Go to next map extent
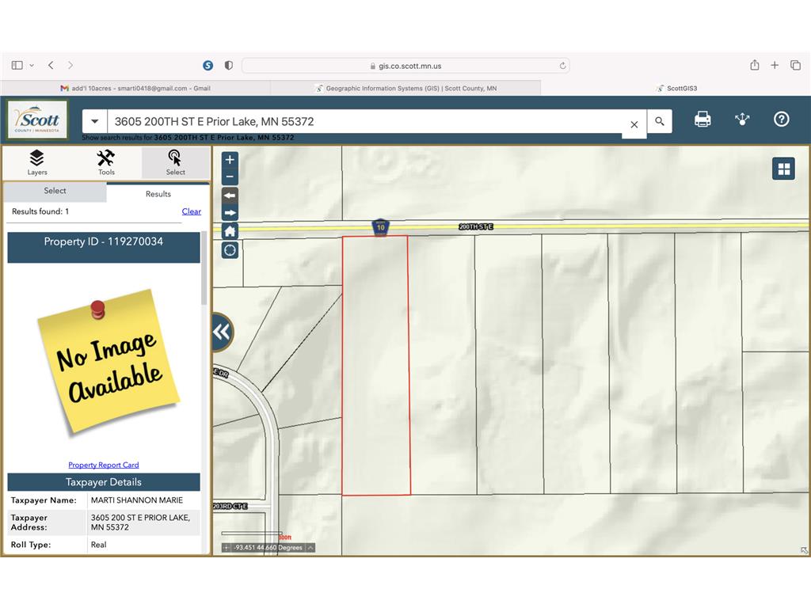This screenshot has height=608, width=811. click(230, 212)
